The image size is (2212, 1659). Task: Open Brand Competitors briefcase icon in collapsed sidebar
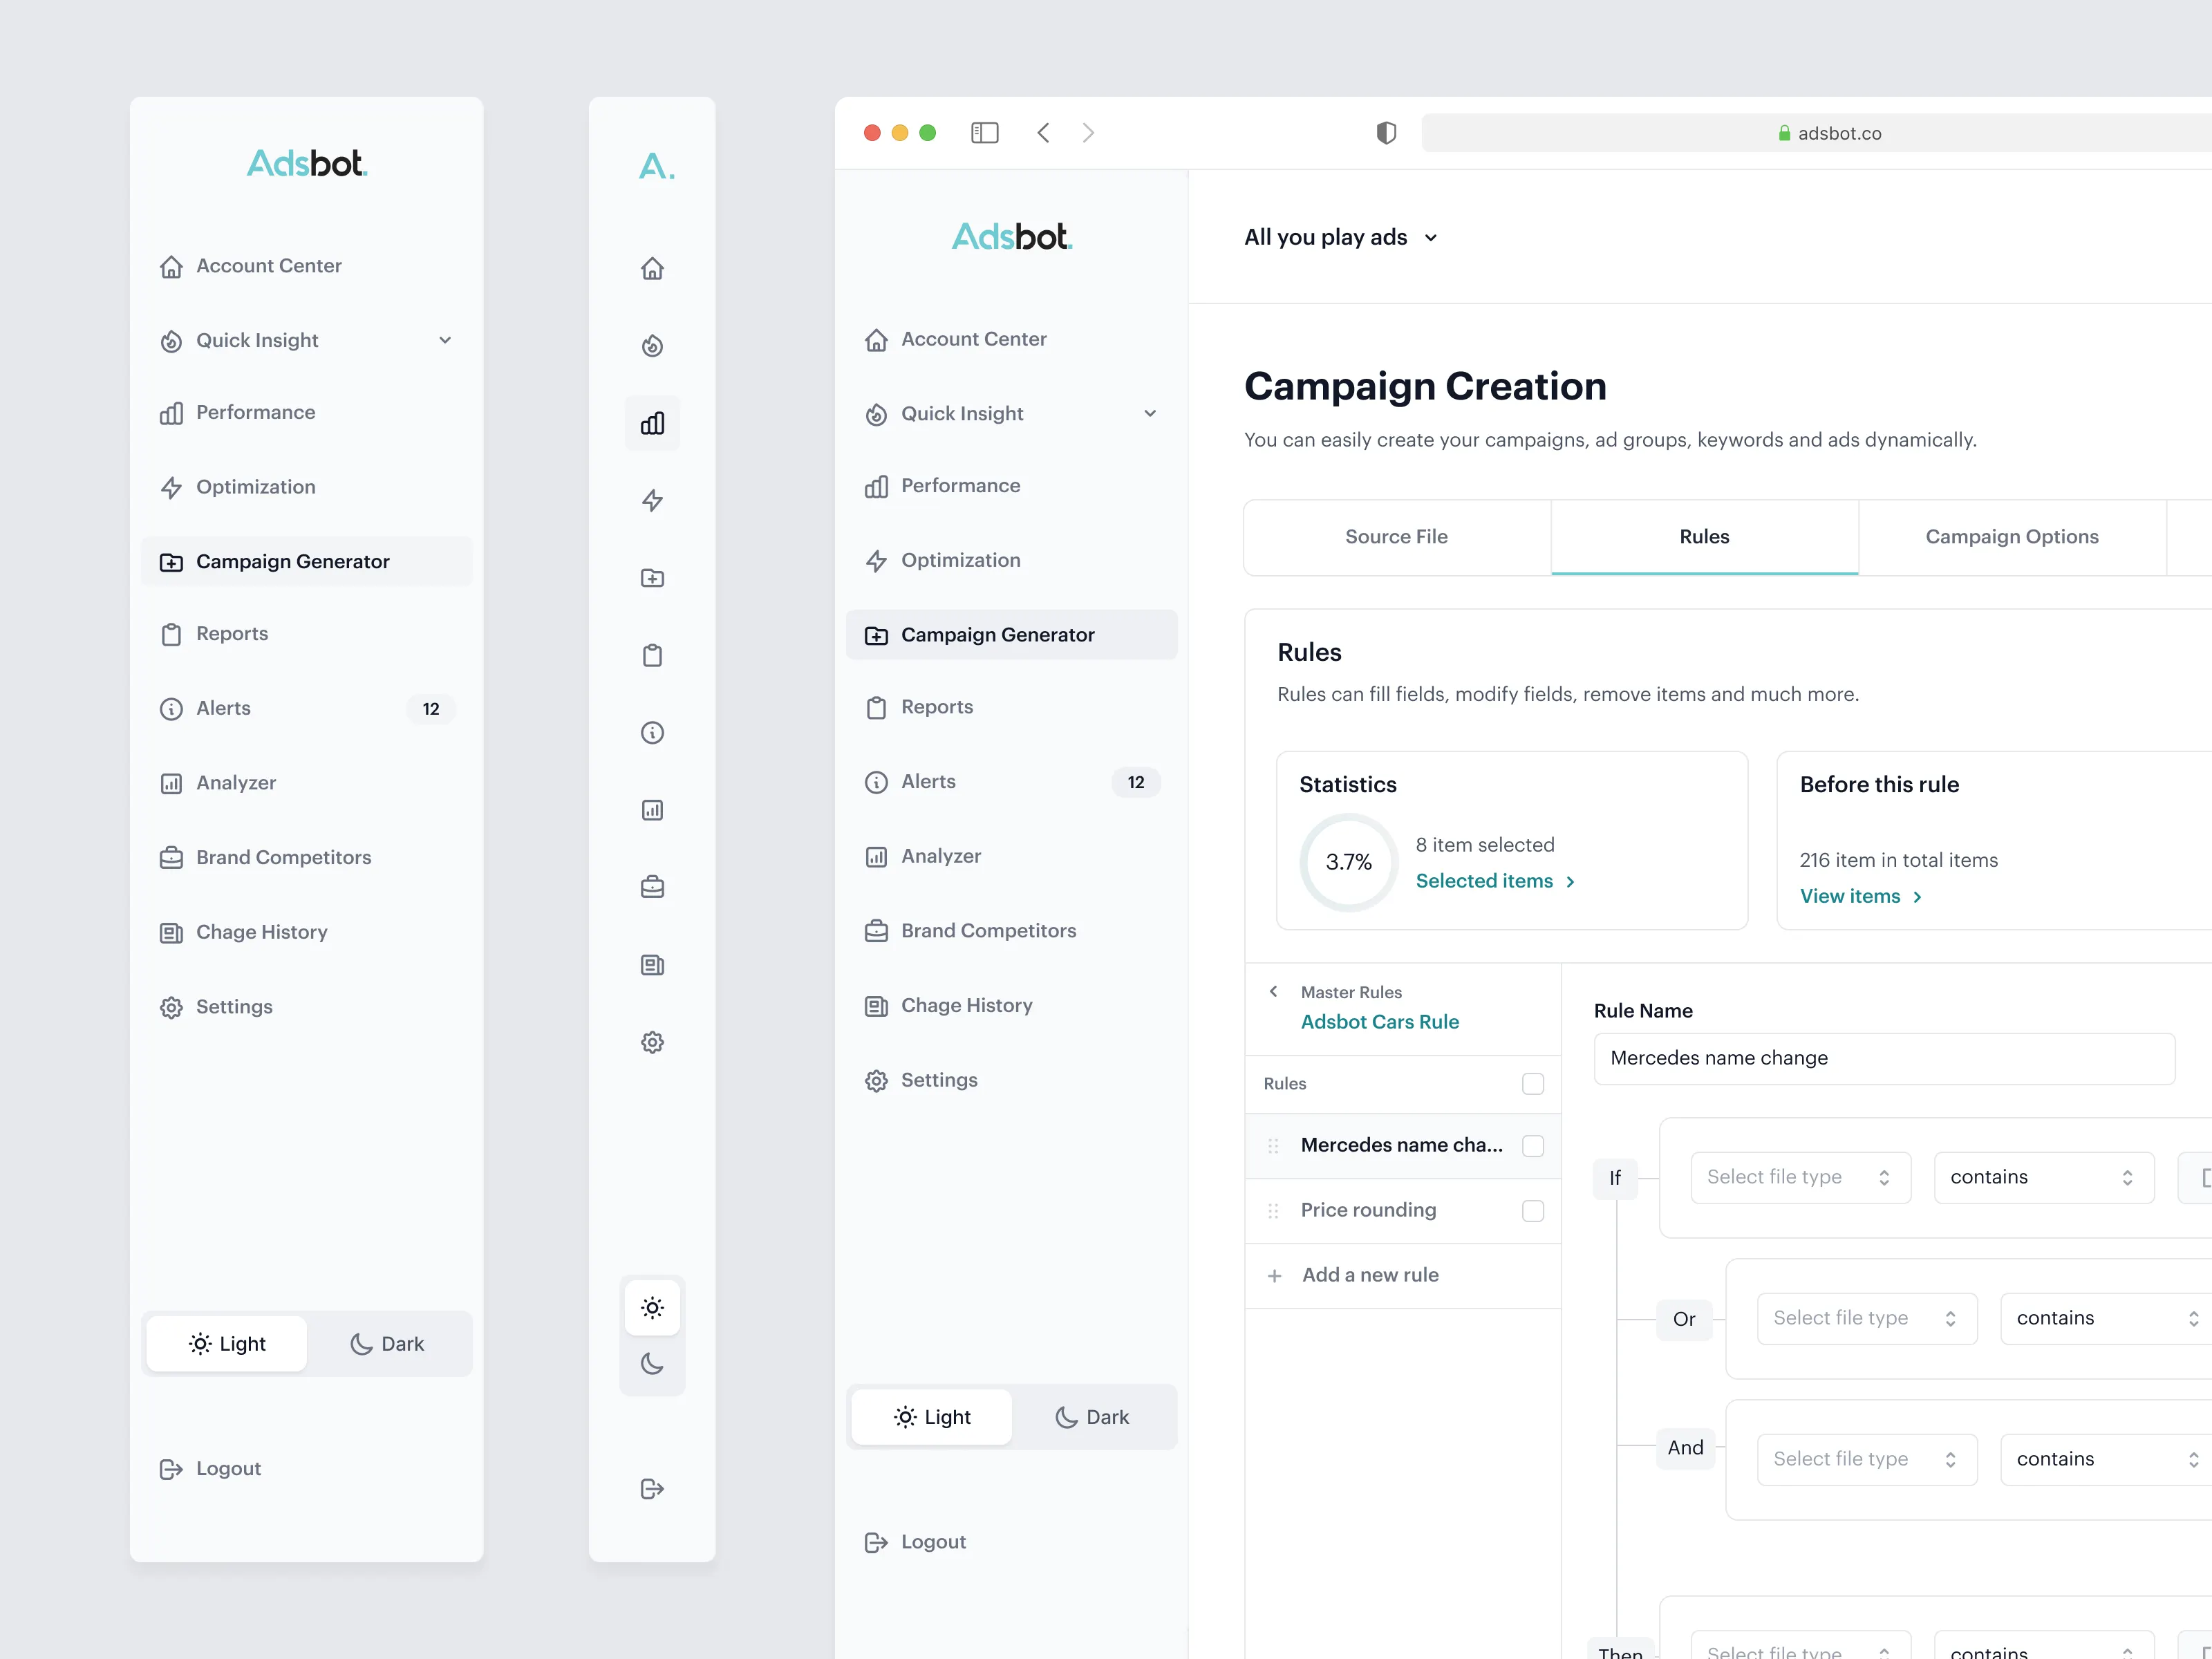click(652, 887)
